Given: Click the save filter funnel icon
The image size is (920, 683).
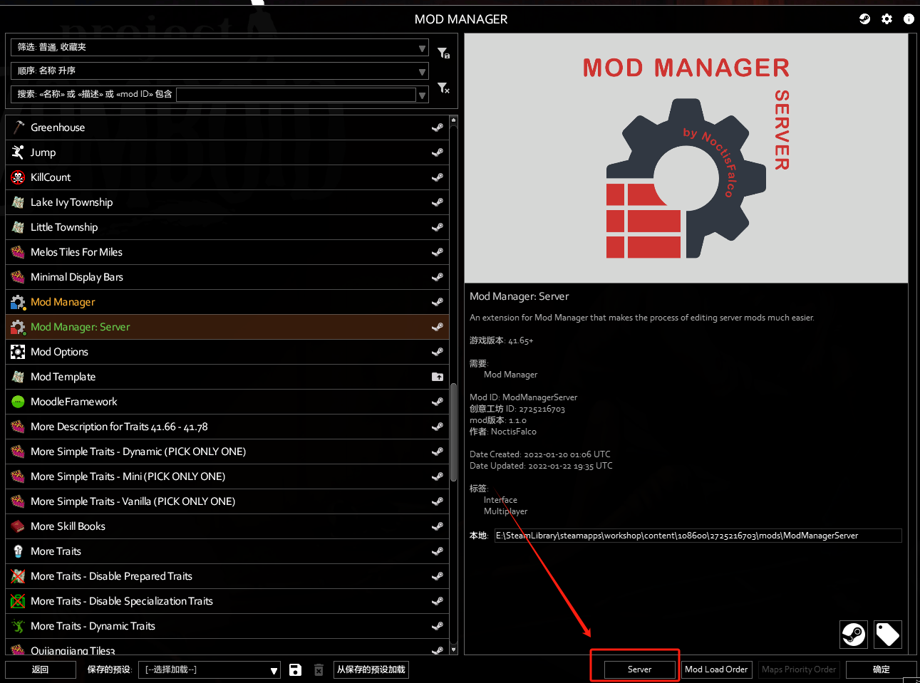Looking at the screenshot, I should pyautogui.click(x=443, y=53).
